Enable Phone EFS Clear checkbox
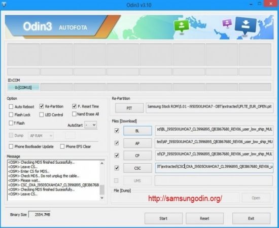The image size is (279, 228). pos(62,146)
